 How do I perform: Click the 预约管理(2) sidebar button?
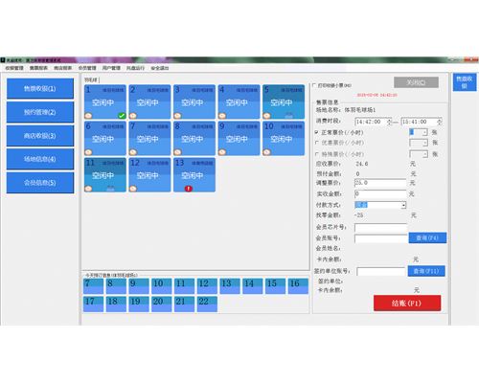click(x=40, y=112)
